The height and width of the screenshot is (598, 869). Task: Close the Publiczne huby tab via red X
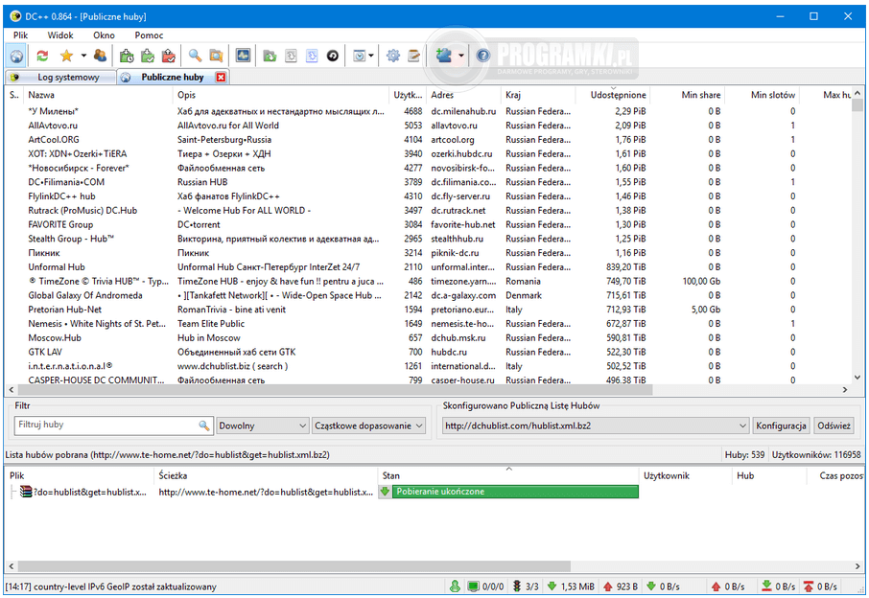click(x=222, y=77)
